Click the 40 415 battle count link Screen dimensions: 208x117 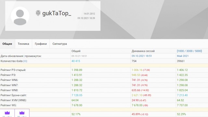pos(76,61)
